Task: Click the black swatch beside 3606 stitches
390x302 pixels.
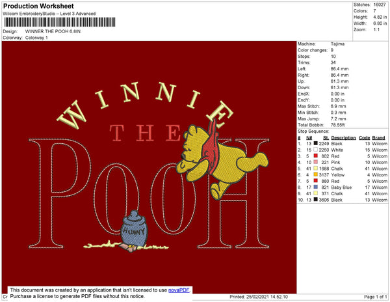Action: tap(316, 200)
